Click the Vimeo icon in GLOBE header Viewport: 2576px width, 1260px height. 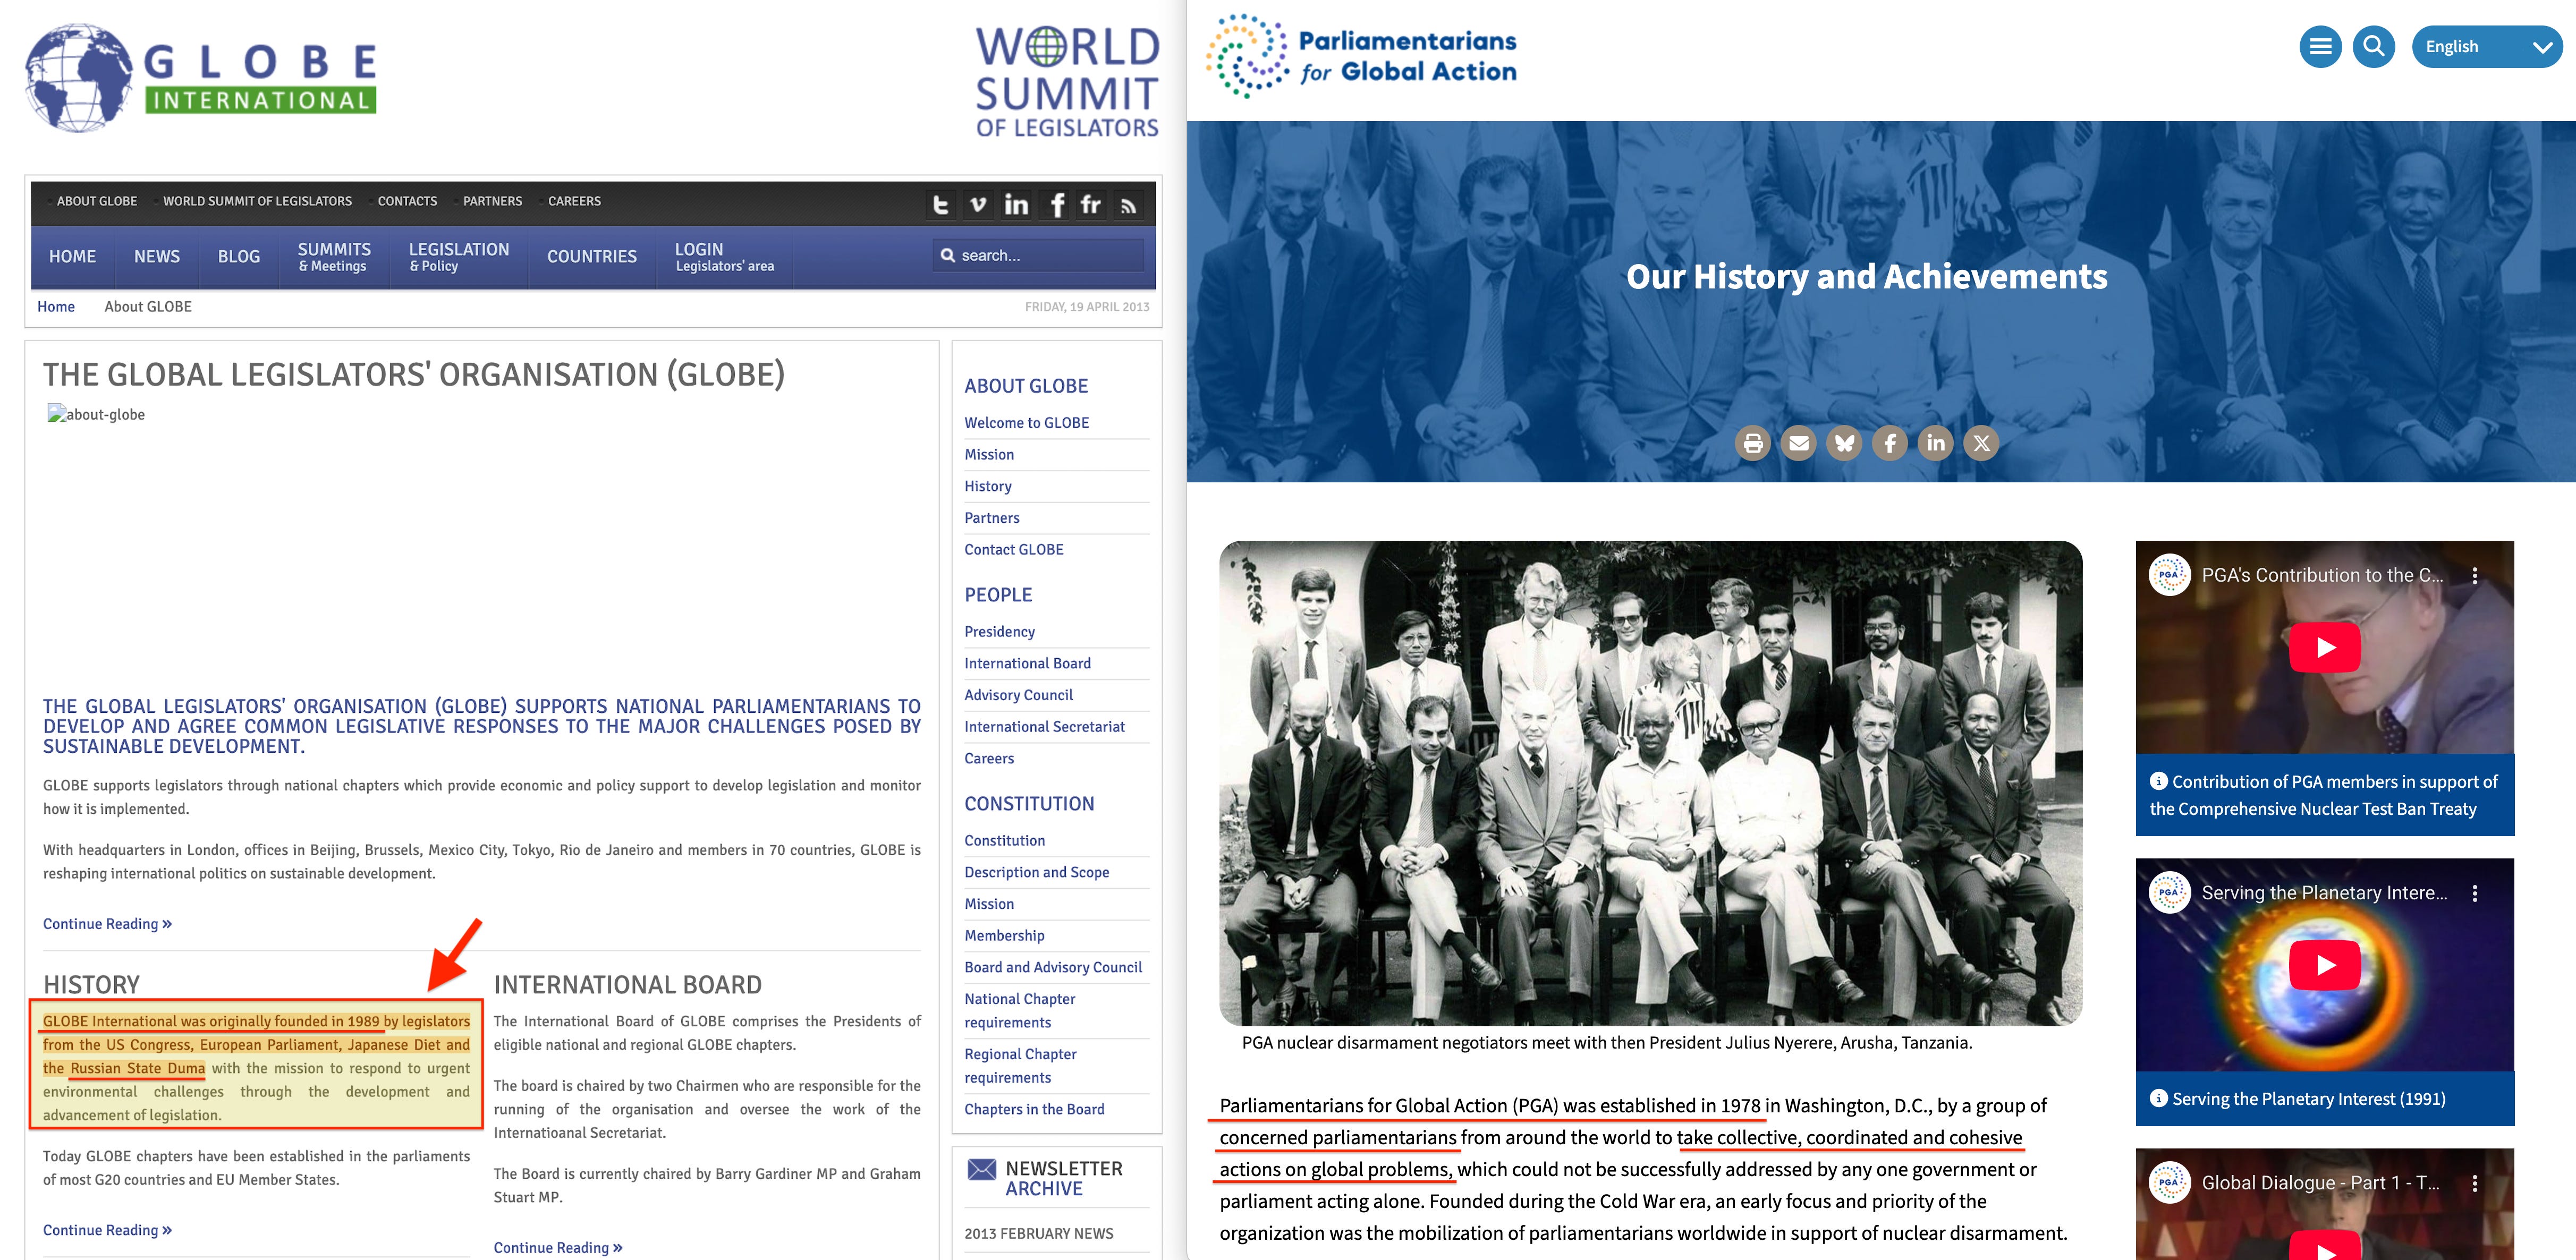(x=978, y=205)
